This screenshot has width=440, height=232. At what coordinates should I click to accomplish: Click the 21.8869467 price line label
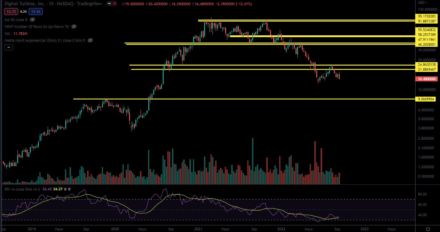(427, 69)
